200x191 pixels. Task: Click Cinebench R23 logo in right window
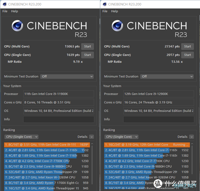[x=149, y=29]
